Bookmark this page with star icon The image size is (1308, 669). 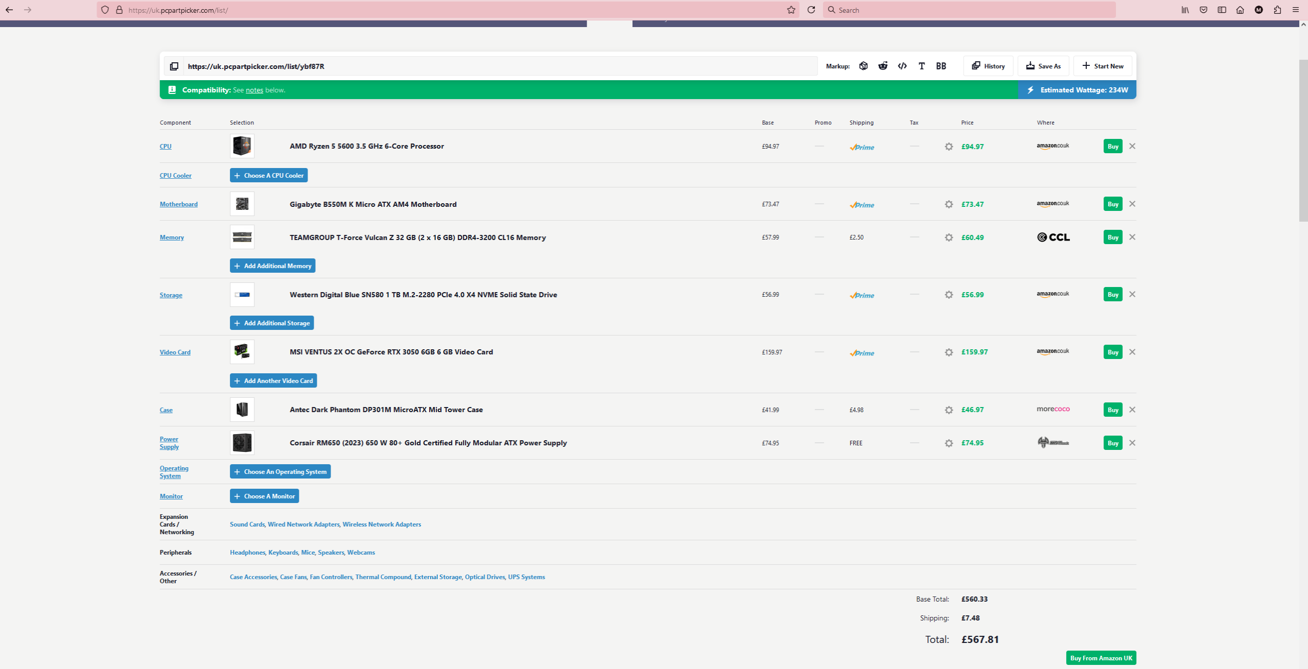coord(791,10)
